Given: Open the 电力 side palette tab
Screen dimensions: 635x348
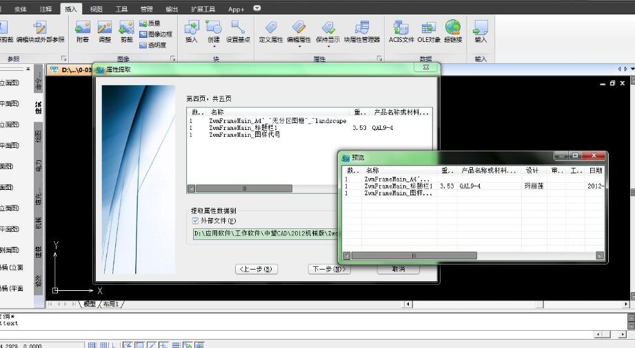Looking at the screenshot, I should tap(38, 166).
